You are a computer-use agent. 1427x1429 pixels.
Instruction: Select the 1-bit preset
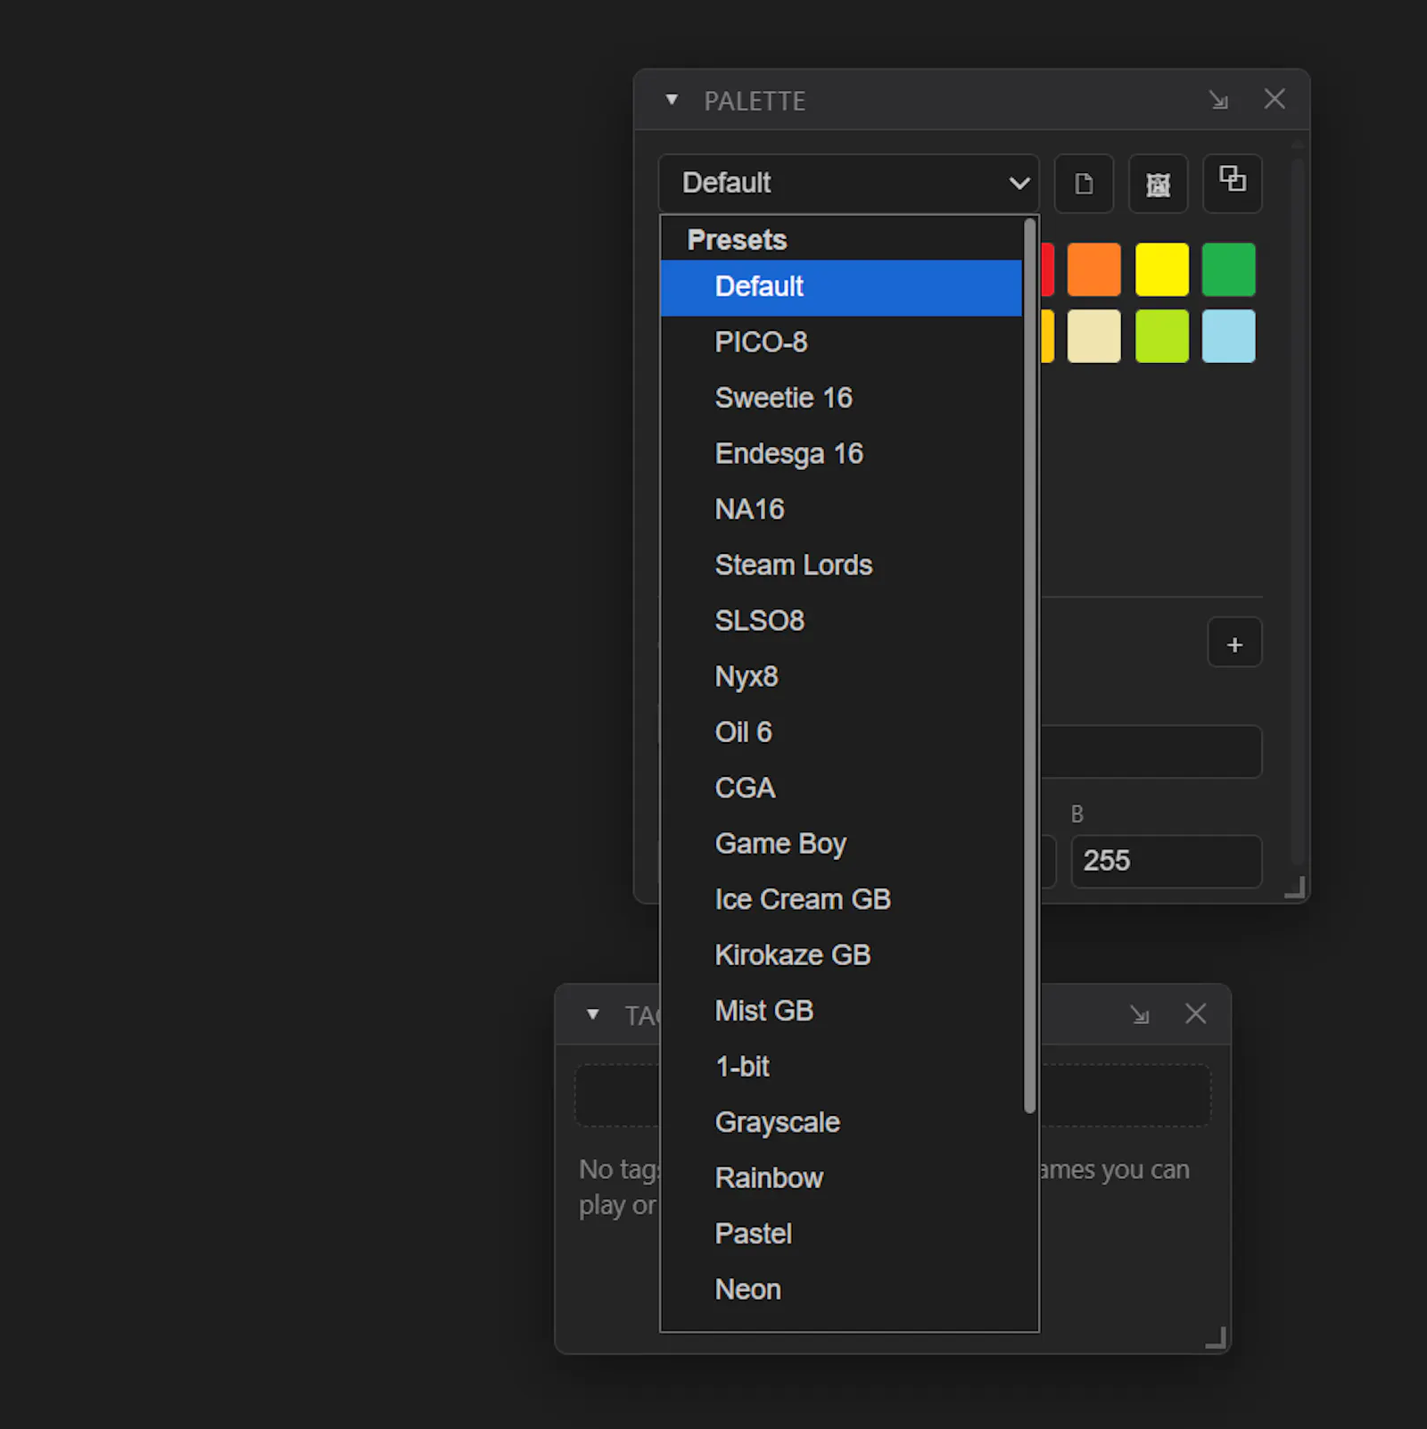click(x=841, y=1068)
